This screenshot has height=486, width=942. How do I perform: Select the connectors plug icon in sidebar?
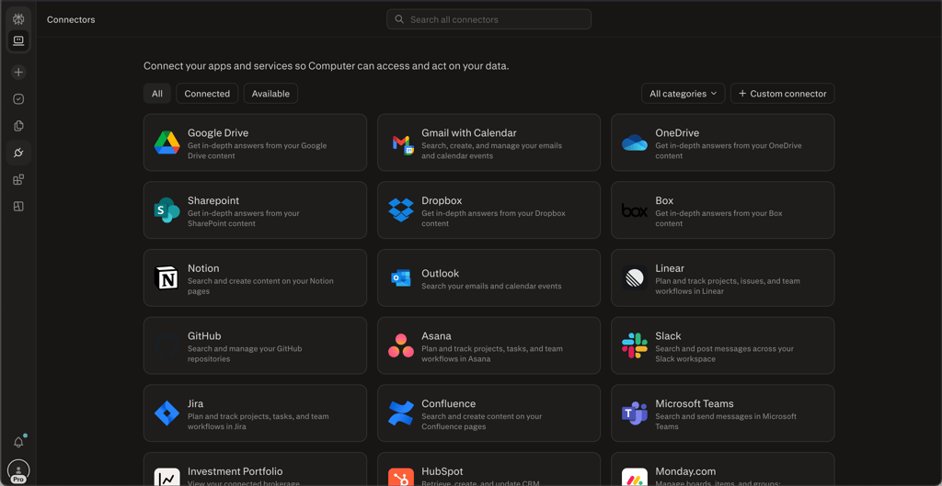18,153
